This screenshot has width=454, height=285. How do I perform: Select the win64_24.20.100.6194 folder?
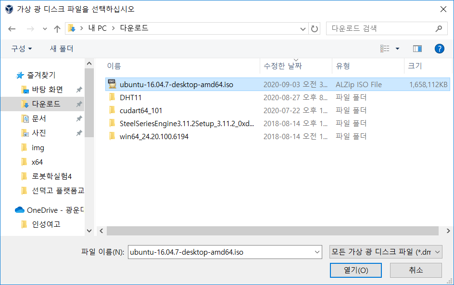tap(154, 137)
